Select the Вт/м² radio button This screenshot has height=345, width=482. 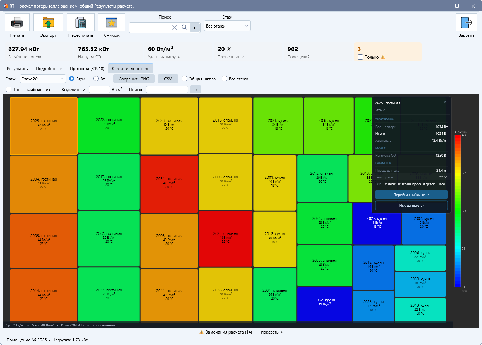coord(72,79)
